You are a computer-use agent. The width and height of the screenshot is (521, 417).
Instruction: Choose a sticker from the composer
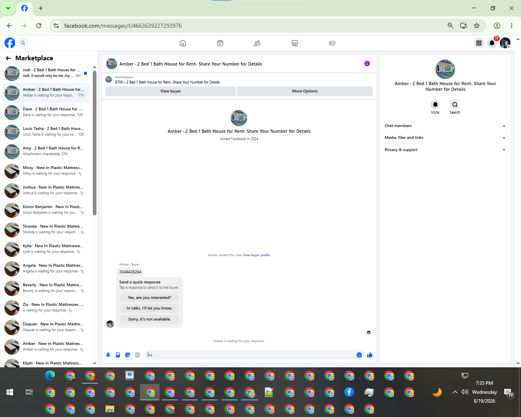128,355
